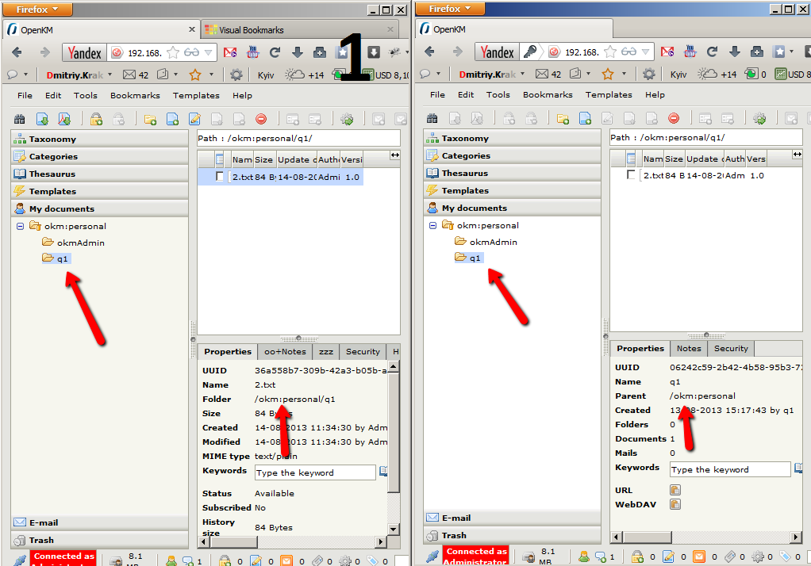This screenshot has height=566, width=811.
Task: Click the Keywords input field in right window
Action: 730,469
